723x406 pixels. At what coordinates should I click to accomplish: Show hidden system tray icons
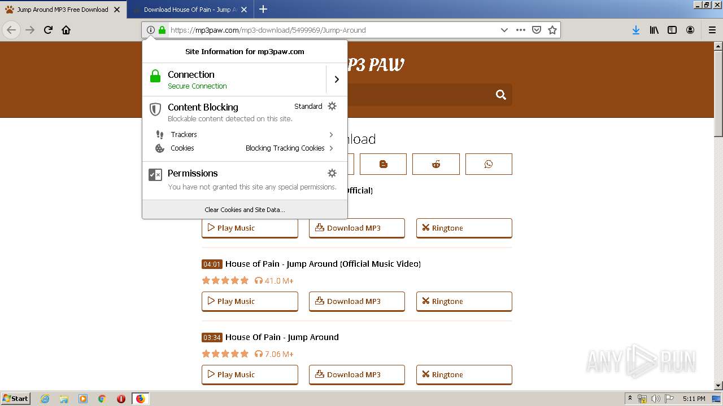pyautogui.click(x=630, y=399)
